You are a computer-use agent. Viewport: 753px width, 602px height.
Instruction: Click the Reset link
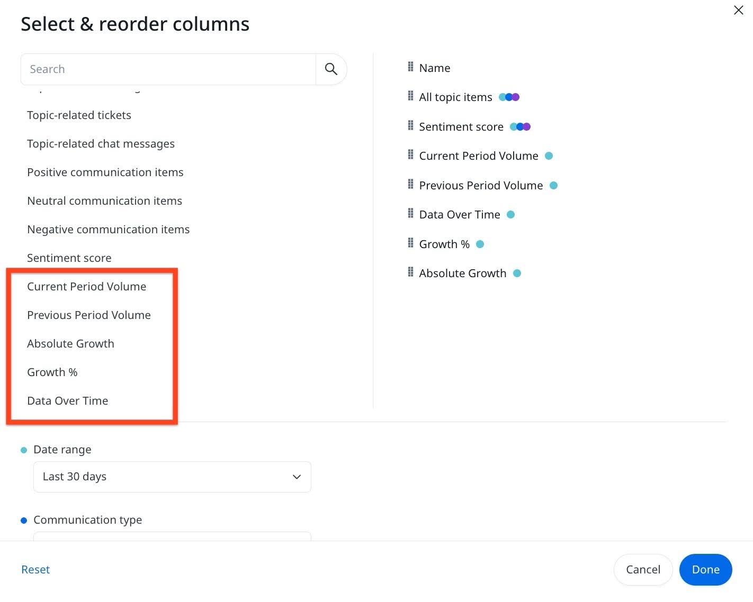35,570
